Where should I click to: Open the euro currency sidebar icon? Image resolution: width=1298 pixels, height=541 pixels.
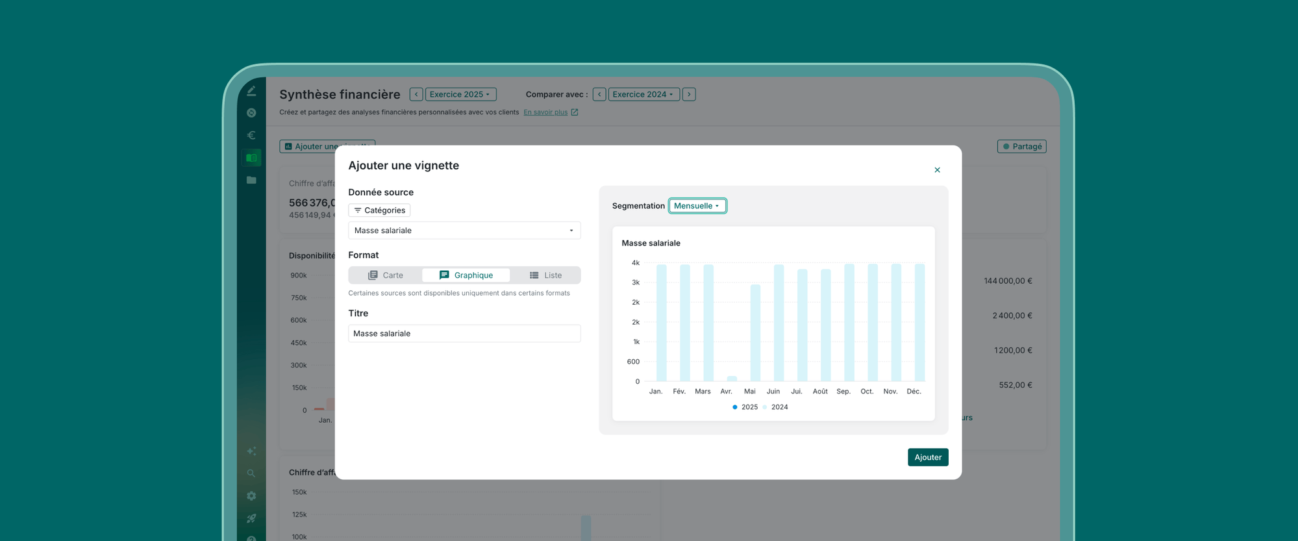(251, 135)
